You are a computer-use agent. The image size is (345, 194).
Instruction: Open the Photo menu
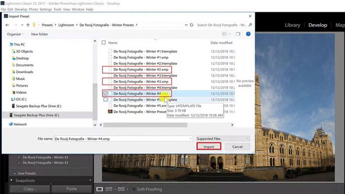pos(34,9)
